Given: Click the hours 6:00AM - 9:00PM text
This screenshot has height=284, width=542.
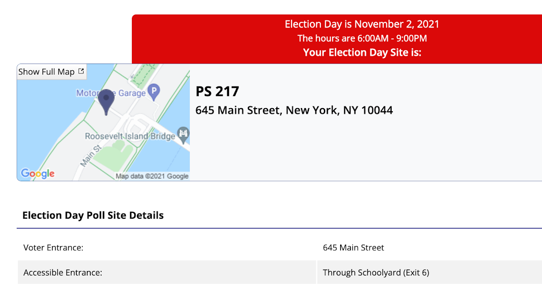Looking at the screenshot, I should 362,39.
